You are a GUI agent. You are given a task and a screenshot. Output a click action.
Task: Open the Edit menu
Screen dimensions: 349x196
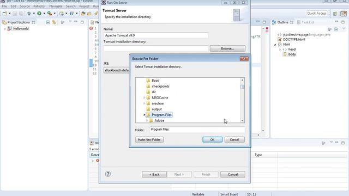(x=13, y=6)
